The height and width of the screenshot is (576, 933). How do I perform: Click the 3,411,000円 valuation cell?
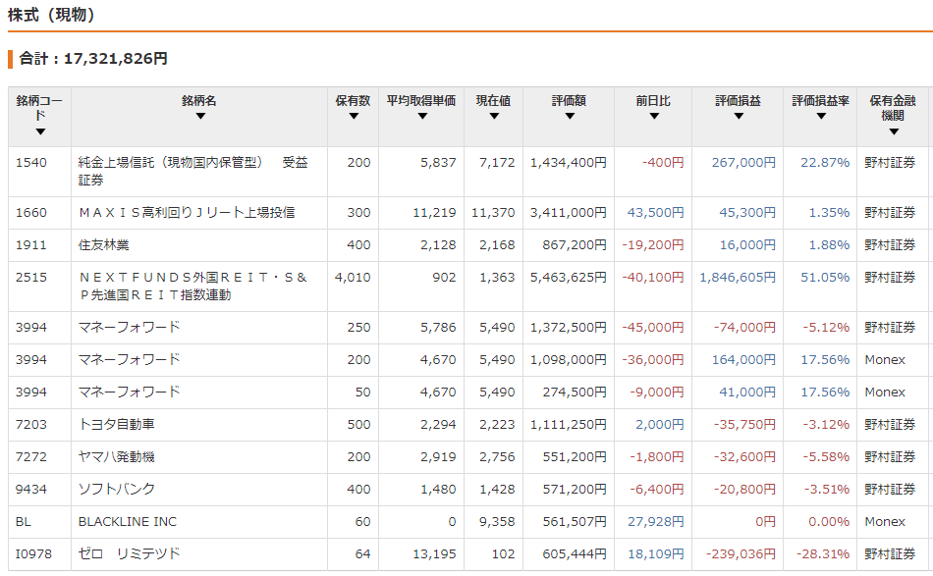click(569, 212)
